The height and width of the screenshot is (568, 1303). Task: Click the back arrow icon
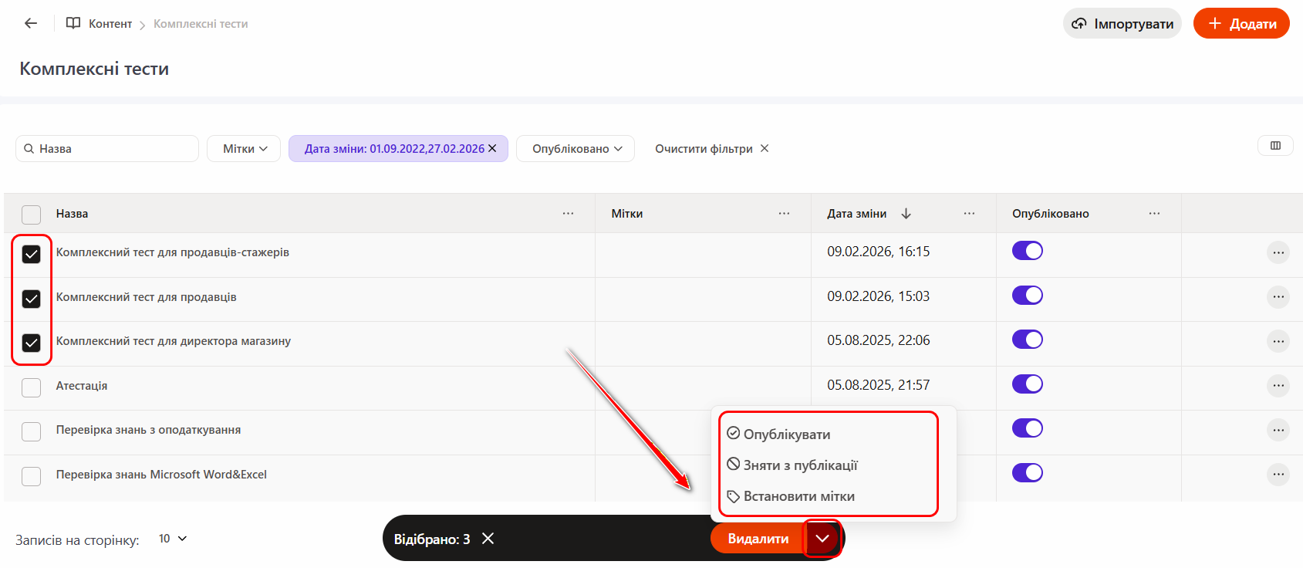point(31,23)
